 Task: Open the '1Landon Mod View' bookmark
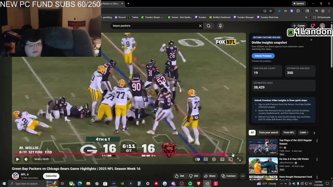click(x=267, y=17)
